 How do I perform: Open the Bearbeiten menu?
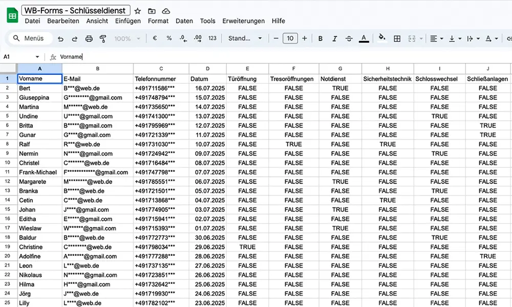(x=63, y=21)
